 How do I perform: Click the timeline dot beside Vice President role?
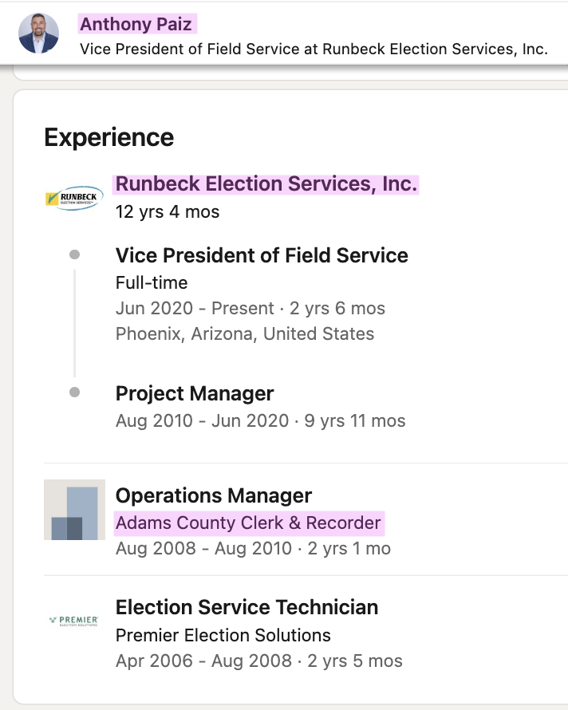[75, 254]
